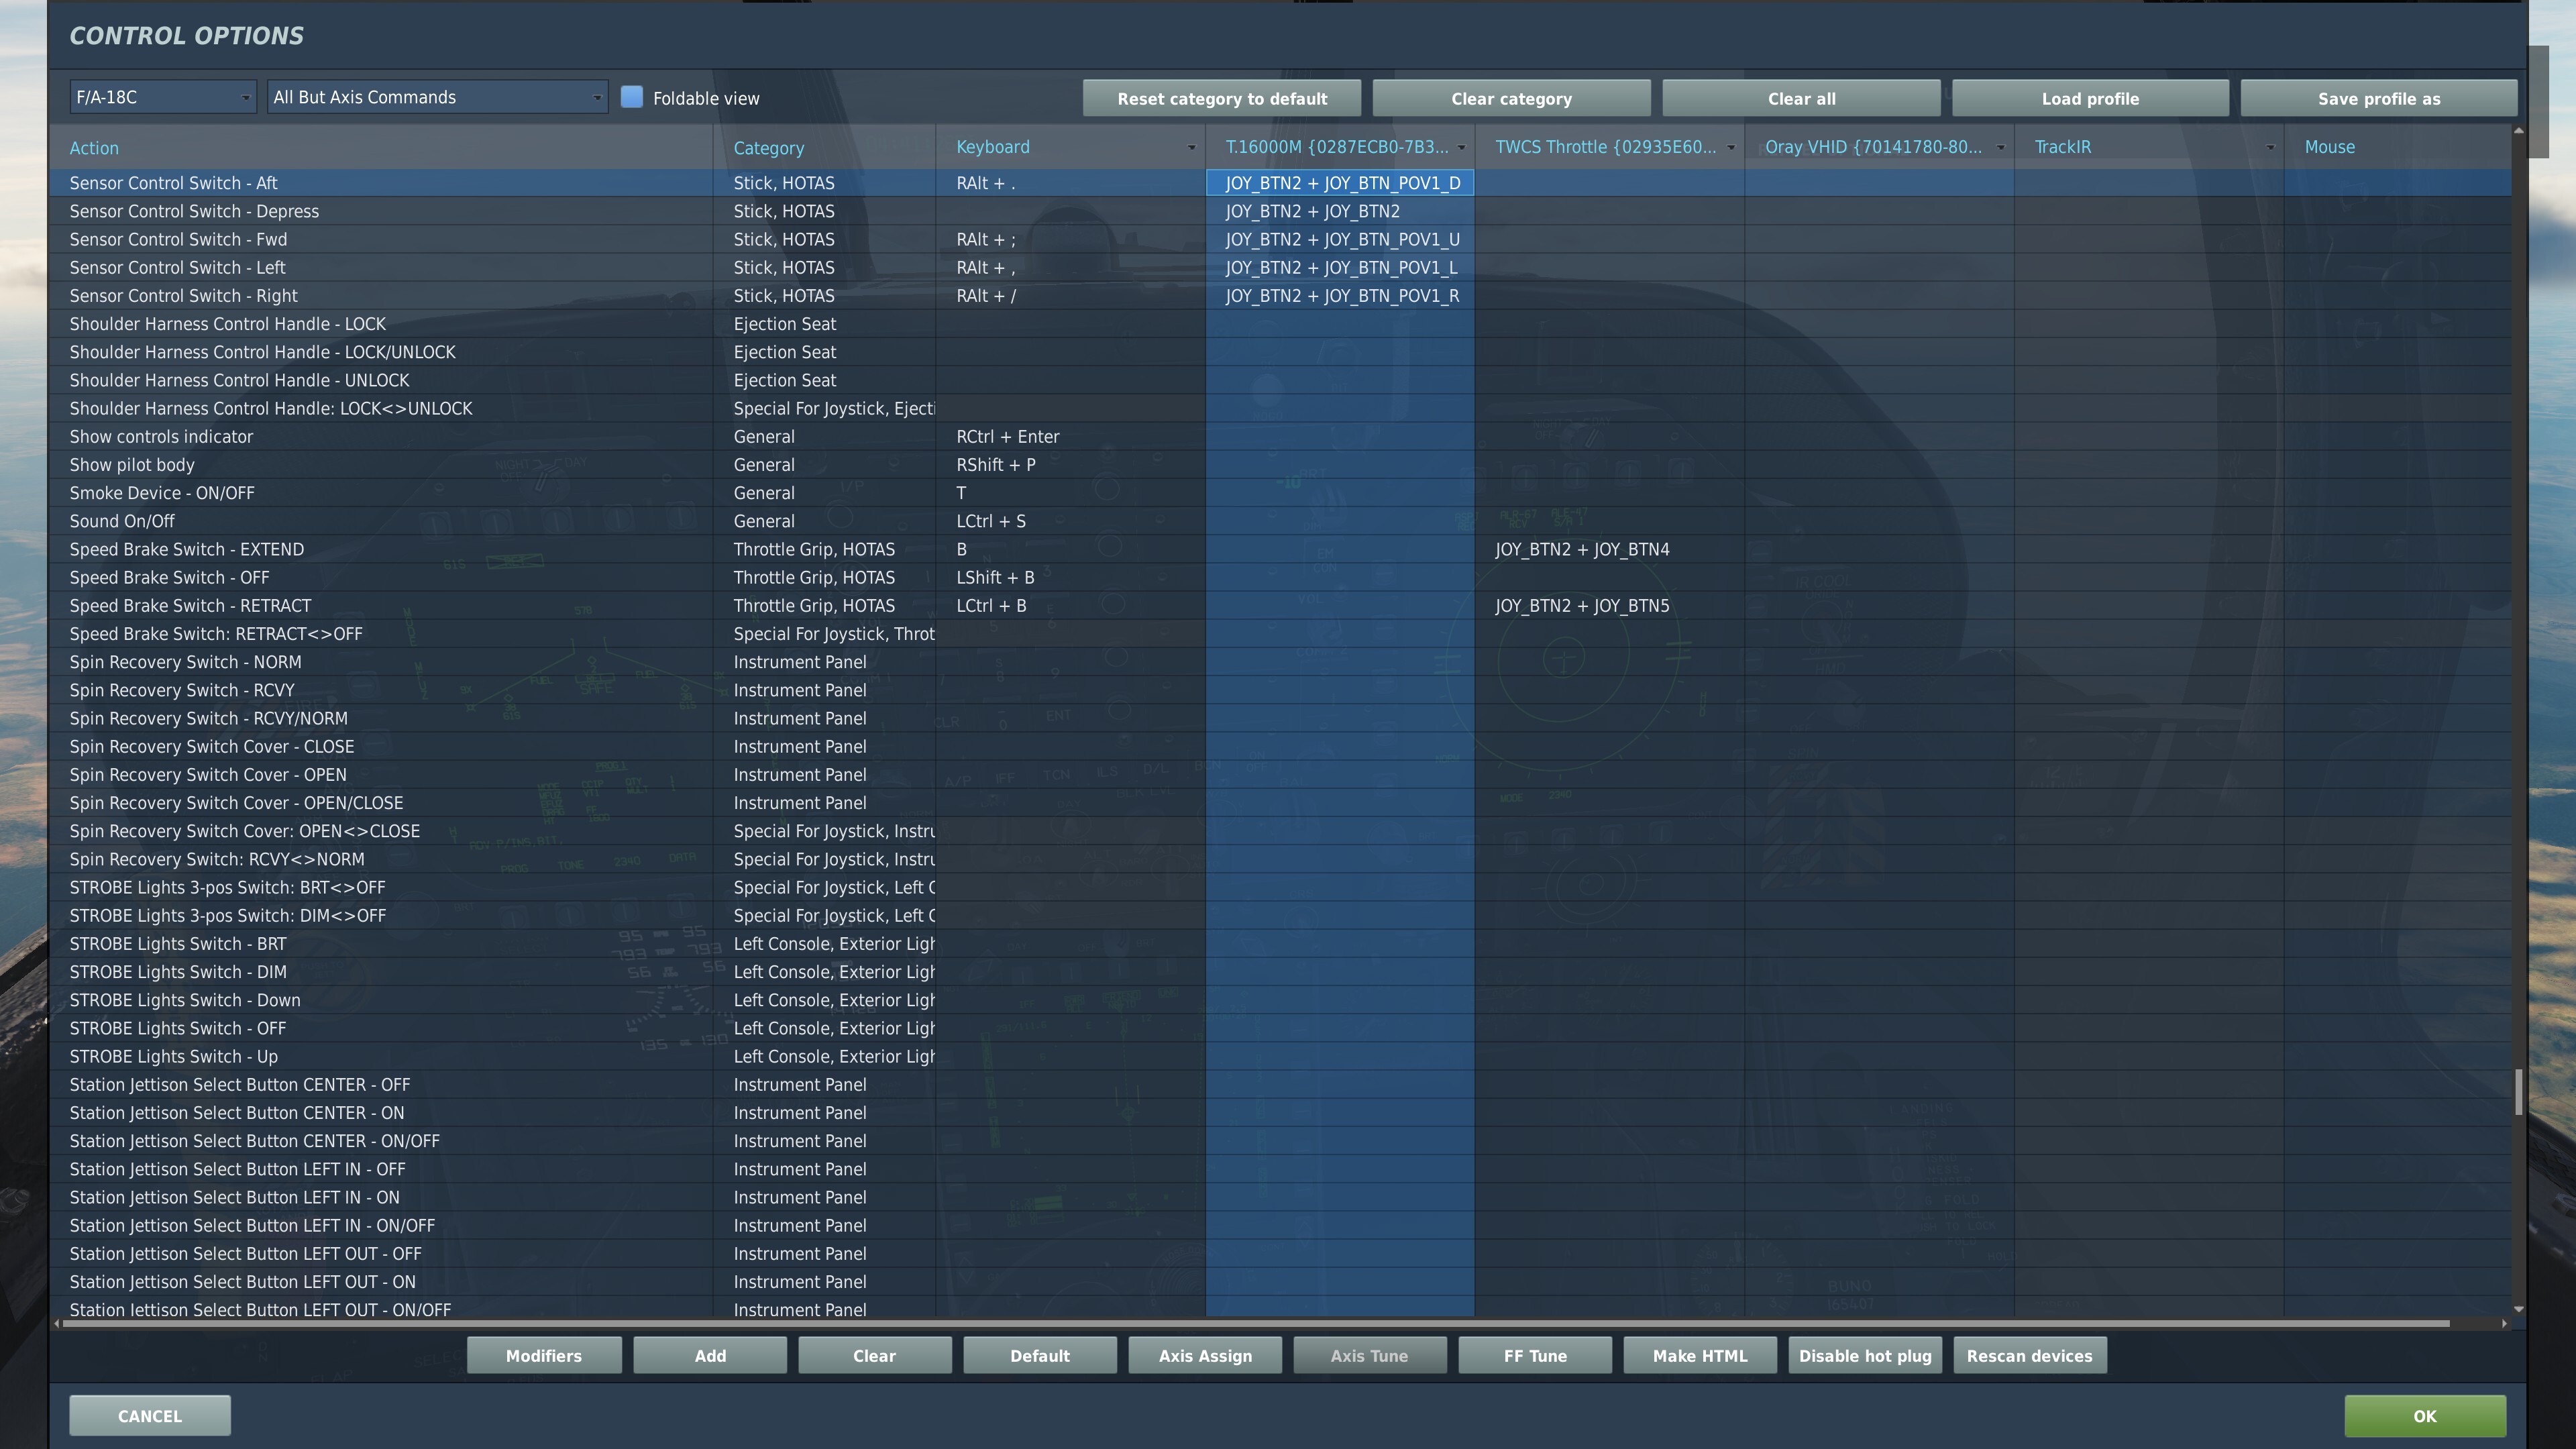This screenshot has height=1449, width=2576.
Task: Click the Oray VHID column arrow
Action: [x=2000, y=148]
